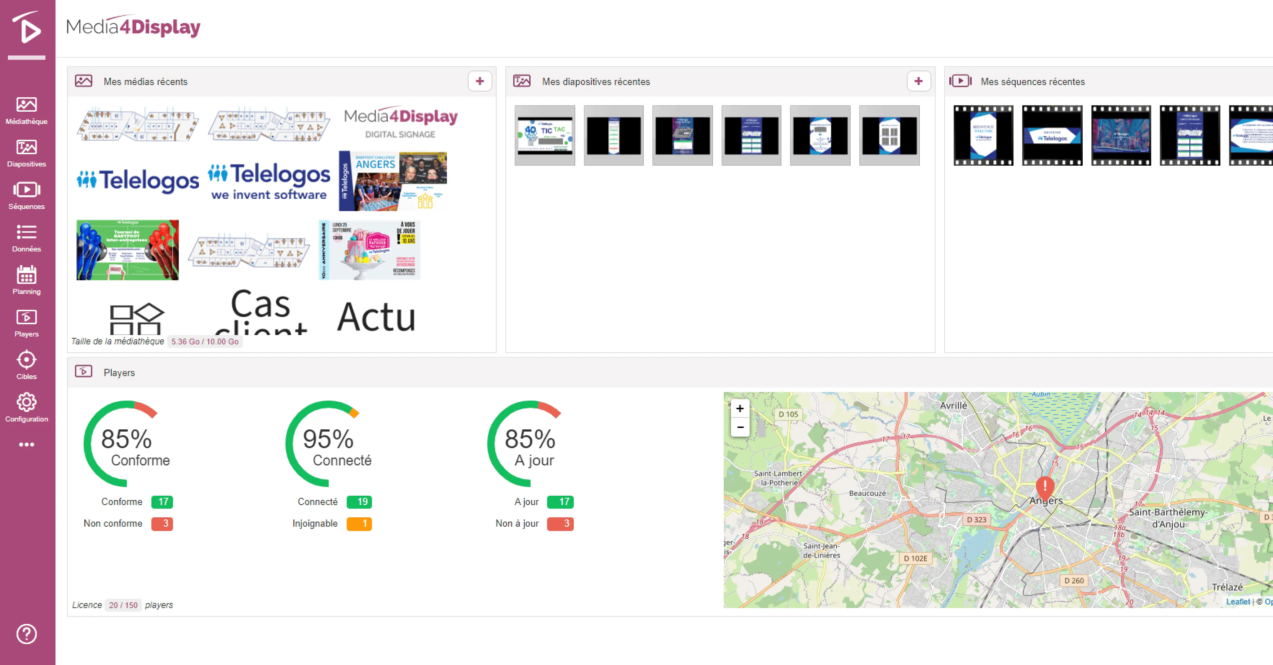
Task: Click the Non conforme count badge 3
Action: tap(162, 523)
